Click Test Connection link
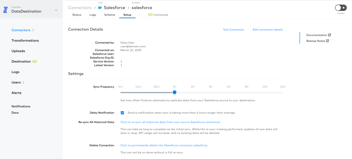This screenshot has height=159, width=352. pyautogui.click(x=233, y=30)
